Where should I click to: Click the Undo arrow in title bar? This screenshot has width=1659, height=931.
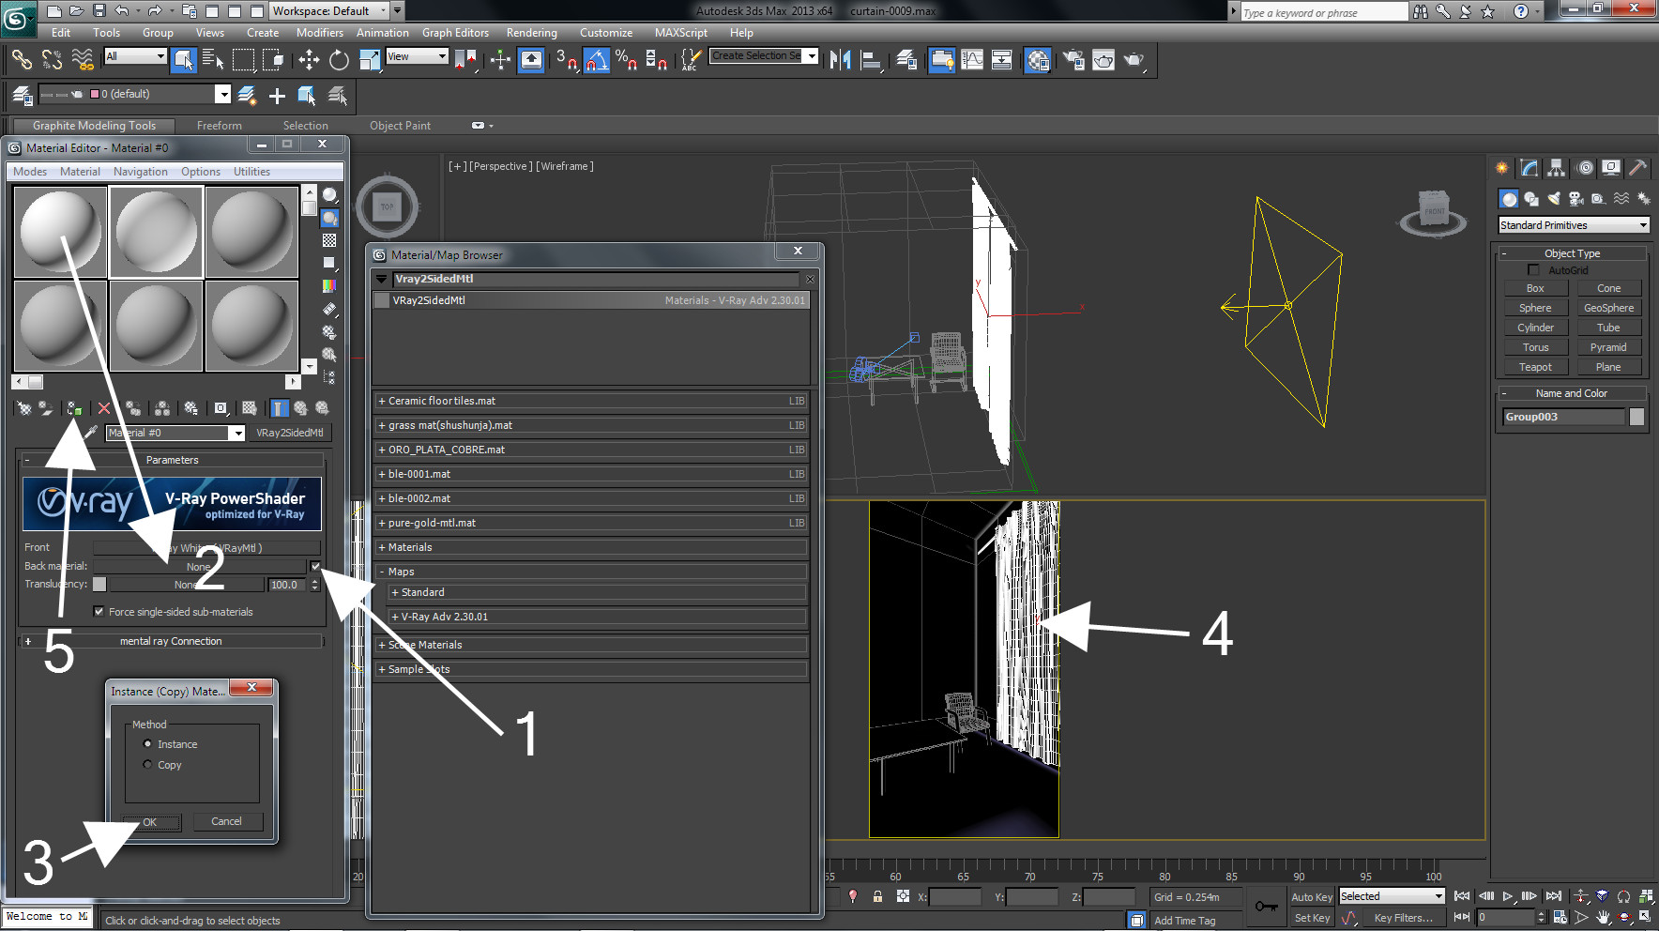tap(122, 11)
